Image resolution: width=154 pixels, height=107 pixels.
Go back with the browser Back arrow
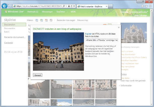5,6
